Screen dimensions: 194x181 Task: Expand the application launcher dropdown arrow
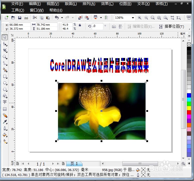click(x=101, y=18)
